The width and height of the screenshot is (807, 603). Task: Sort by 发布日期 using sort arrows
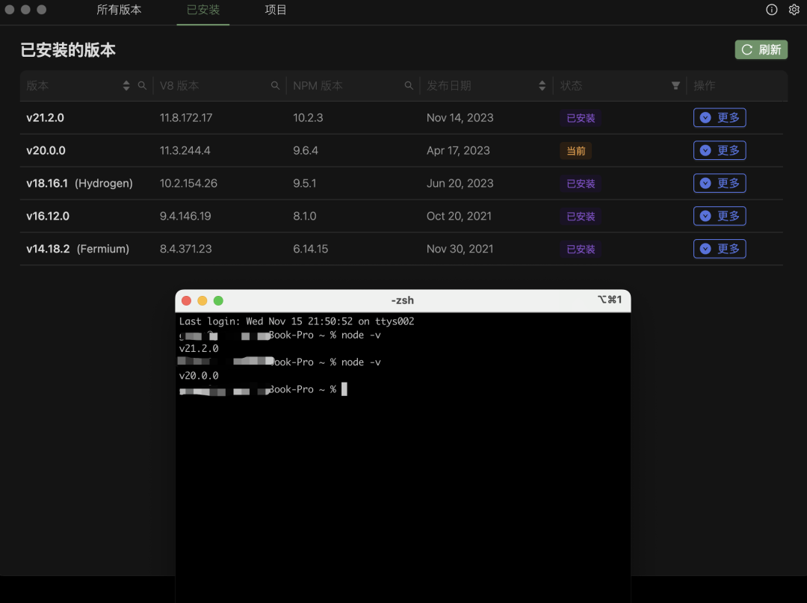pos(542,86)
